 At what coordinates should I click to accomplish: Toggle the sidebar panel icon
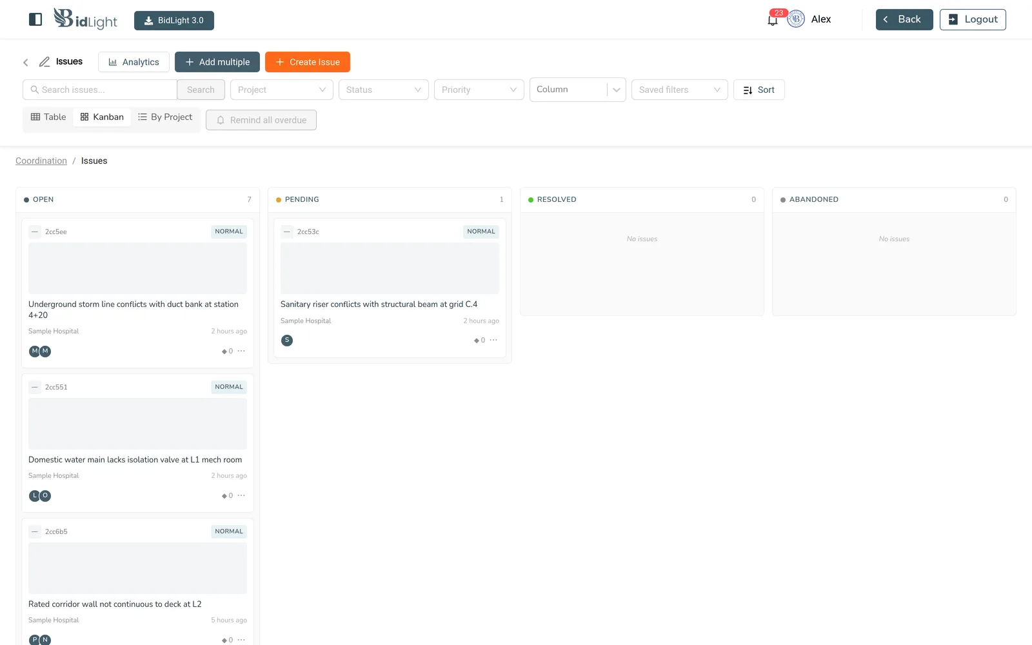point(35,19)
